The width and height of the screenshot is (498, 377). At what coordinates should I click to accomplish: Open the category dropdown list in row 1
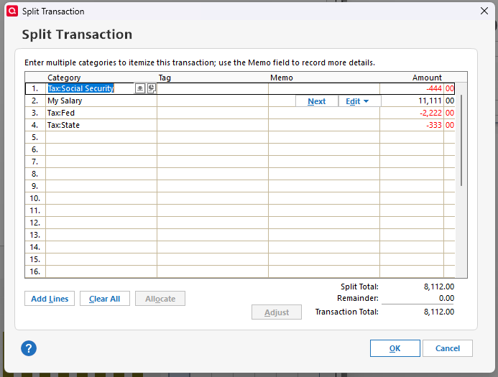tap(140, 88)
